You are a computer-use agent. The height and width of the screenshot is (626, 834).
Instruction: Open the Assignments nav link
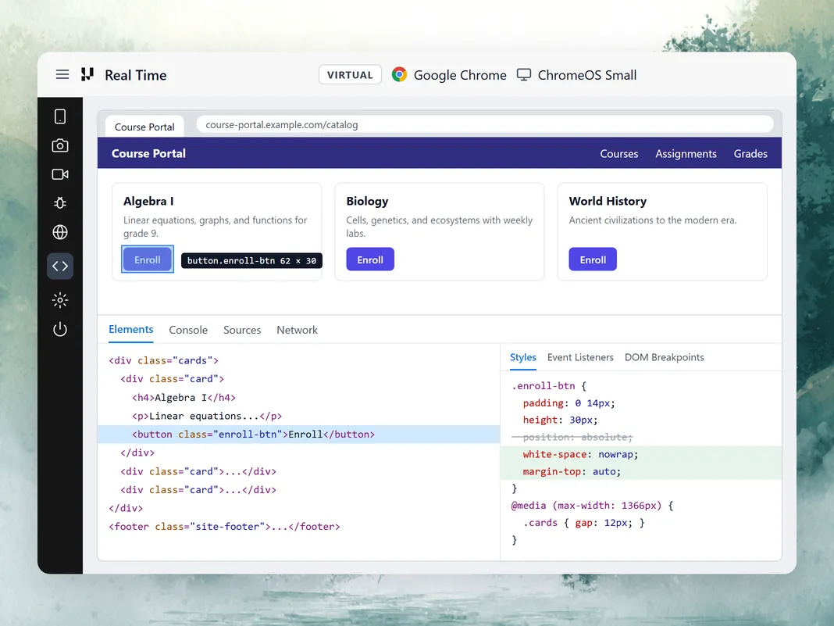686,154
